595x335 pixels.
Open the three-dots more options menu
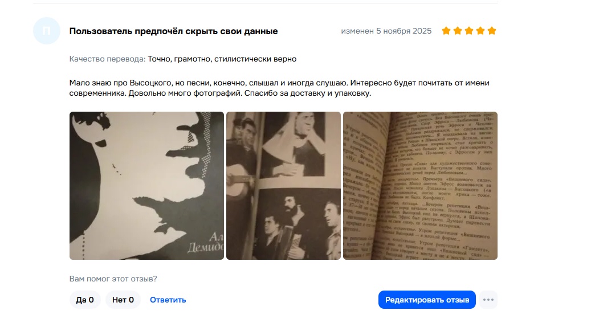click(488, 300)
